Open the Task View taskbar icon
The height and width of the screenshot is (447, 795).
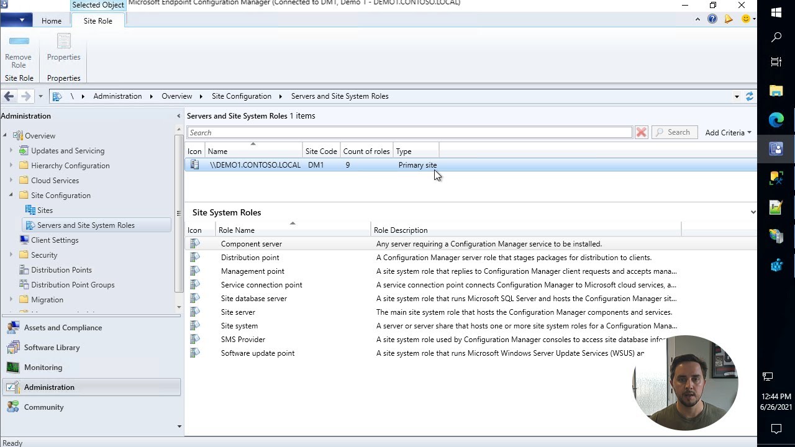pos(776,62)
